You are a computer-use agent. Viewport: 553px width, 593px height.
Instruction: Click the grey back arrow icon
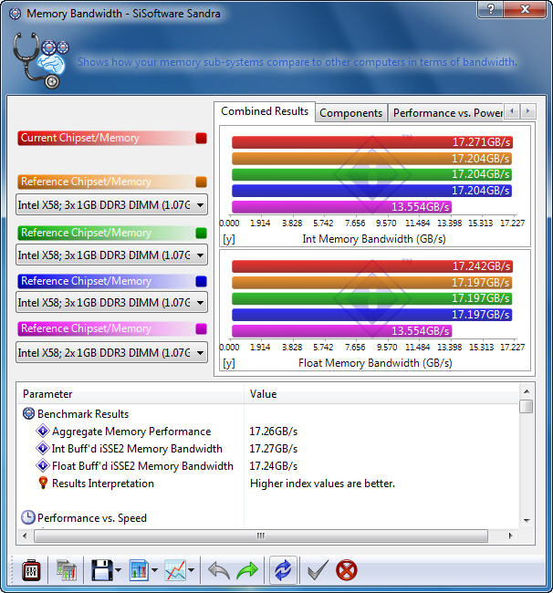(219, 570)
